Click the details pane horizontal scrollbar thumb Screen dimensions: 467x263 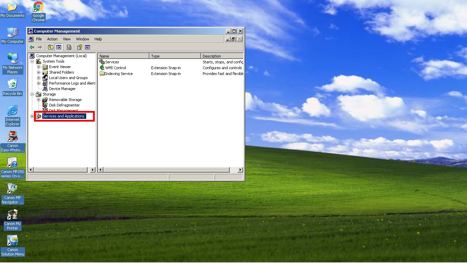(x=167, y=170)
